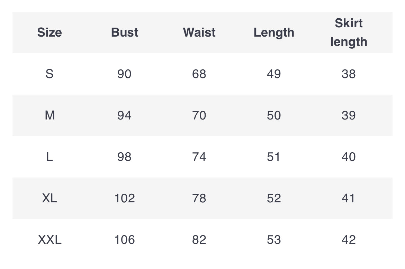Select the Waist column header
This screenshot has width=405, height=269.
(x=199, y=32)
